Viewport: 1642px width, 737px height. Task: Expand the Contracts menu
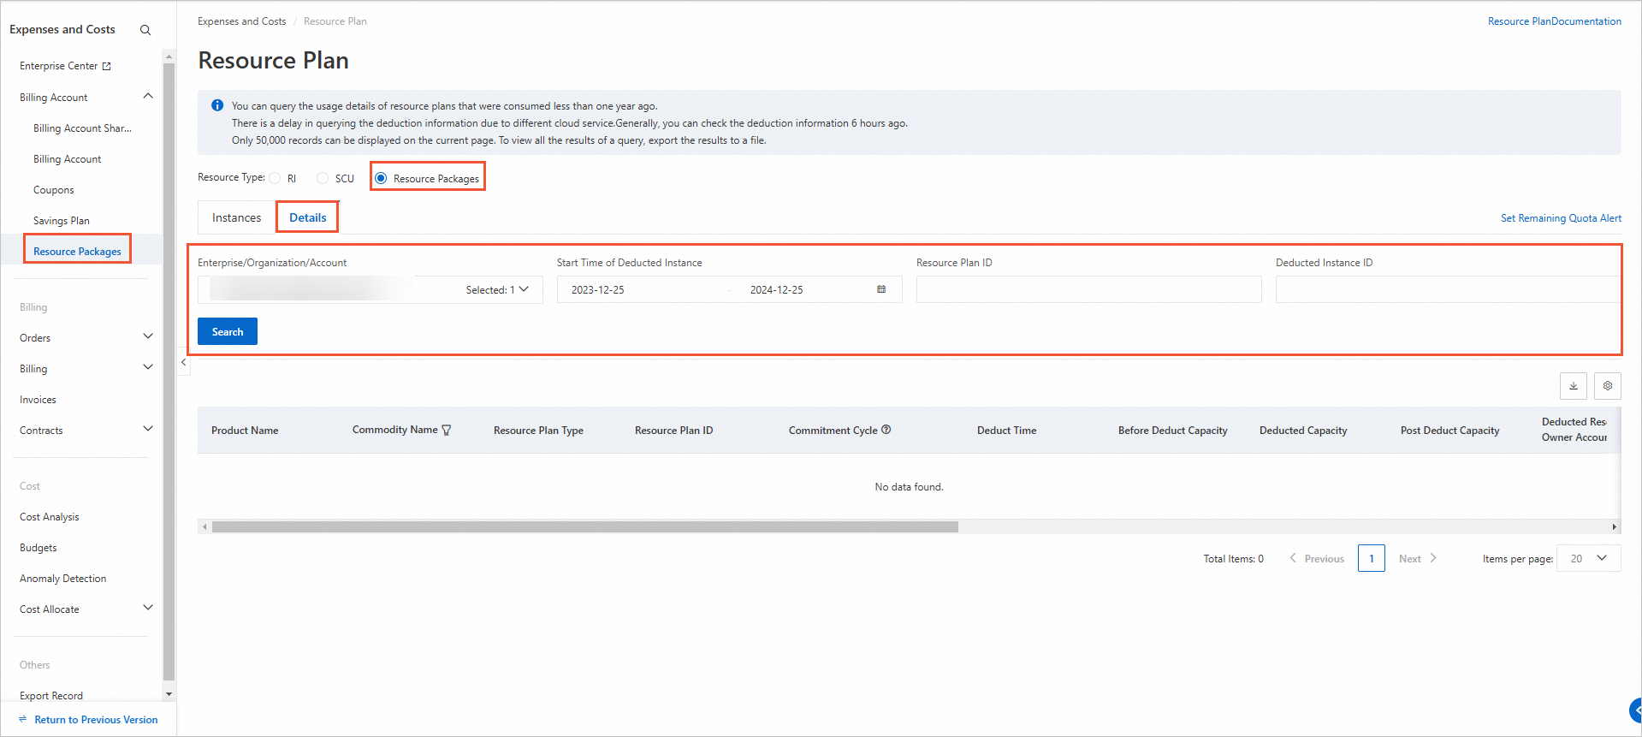point(148,429)
